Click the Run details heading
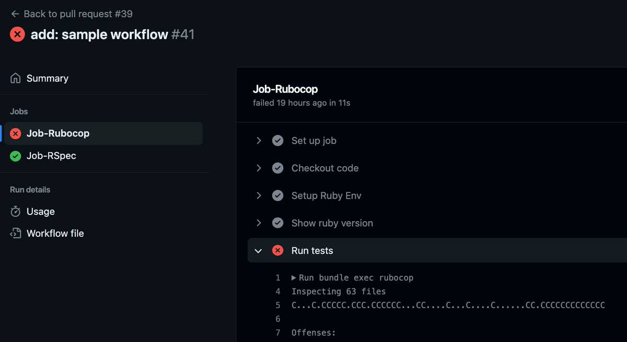This screenshot has height=342, width=627. coord(30,190)
